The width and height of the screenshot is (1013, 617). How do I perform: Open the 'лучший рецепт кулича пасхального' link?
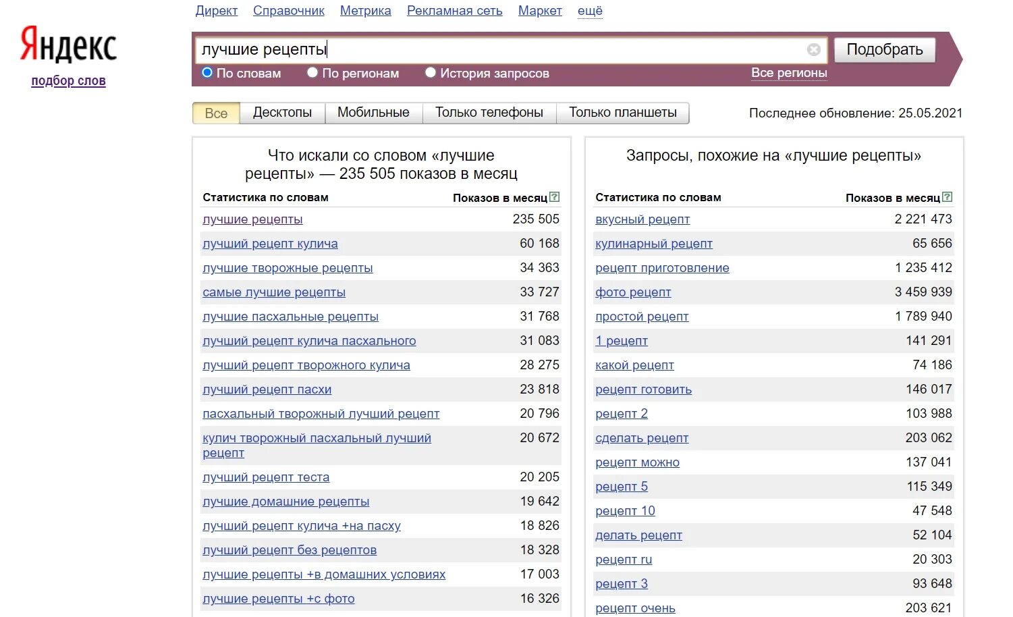coord(309,341)
